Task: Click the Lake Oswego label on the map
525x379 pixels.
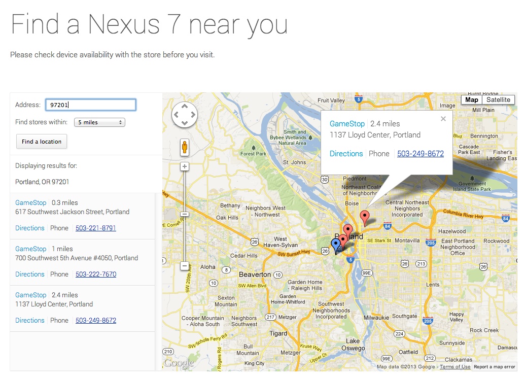Action: 353,344
